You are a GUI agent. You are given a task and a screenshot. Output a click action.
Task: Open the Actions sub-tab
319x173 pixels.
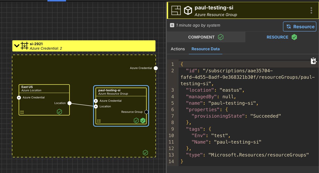(178, 49)
